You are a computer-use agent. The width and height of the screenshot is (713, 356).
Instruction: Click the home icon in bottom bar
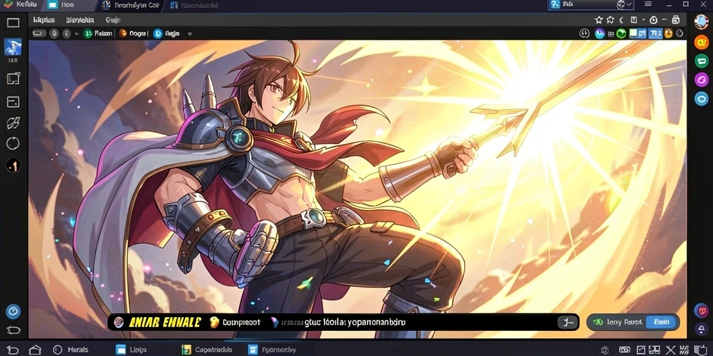(35, 350)
